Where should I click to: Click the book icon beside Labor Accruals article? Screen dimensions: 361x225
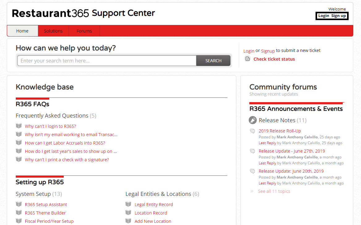click(x=19, y=143)
